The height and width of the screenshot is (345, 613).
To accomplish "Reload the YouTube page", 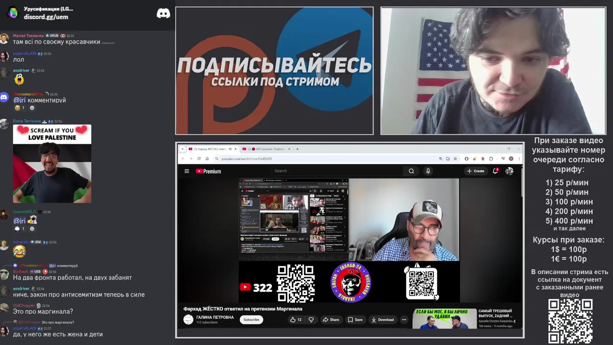I will 199,159.
